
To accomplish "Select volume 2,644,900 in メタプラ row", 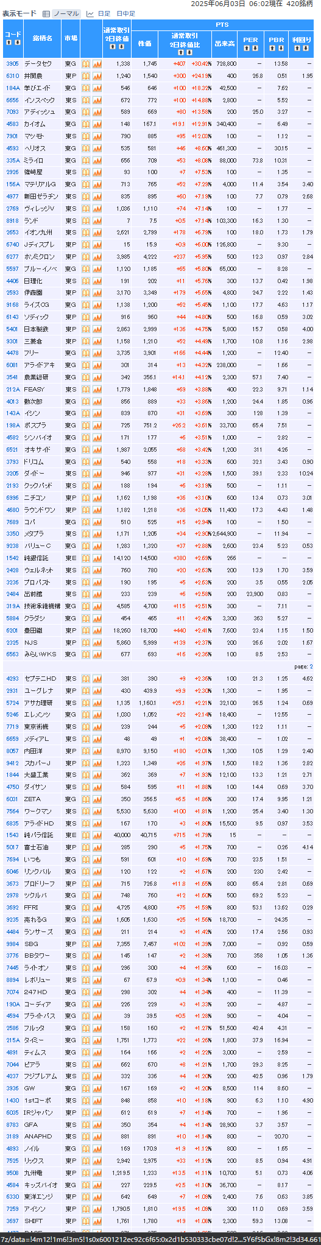I will (224, 534).
